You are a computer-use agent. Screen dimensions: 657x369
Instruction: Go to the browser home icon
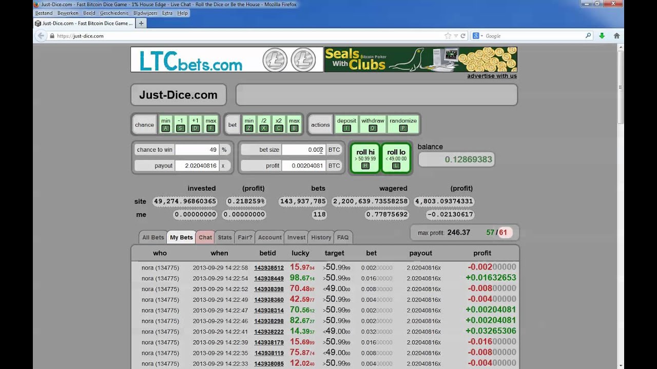616,36
